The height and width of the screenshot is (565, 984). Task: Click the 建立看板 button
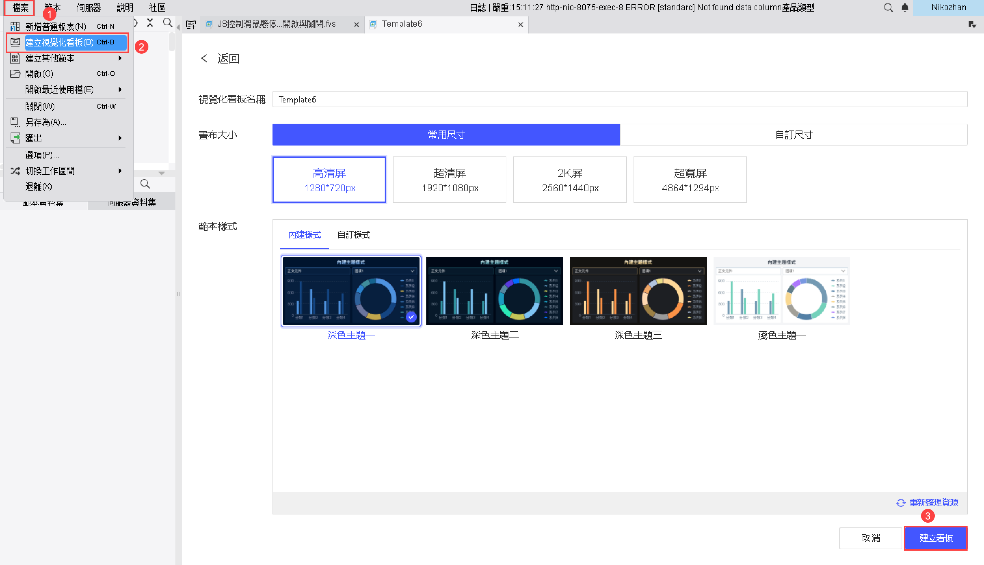(935, 538)
